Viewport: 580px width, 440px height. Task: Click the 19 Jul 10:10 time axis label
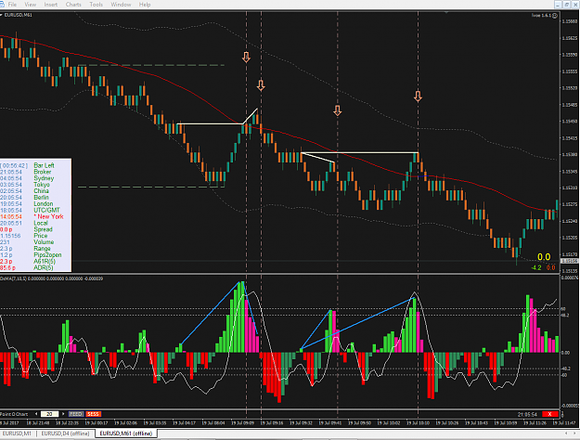418,422
